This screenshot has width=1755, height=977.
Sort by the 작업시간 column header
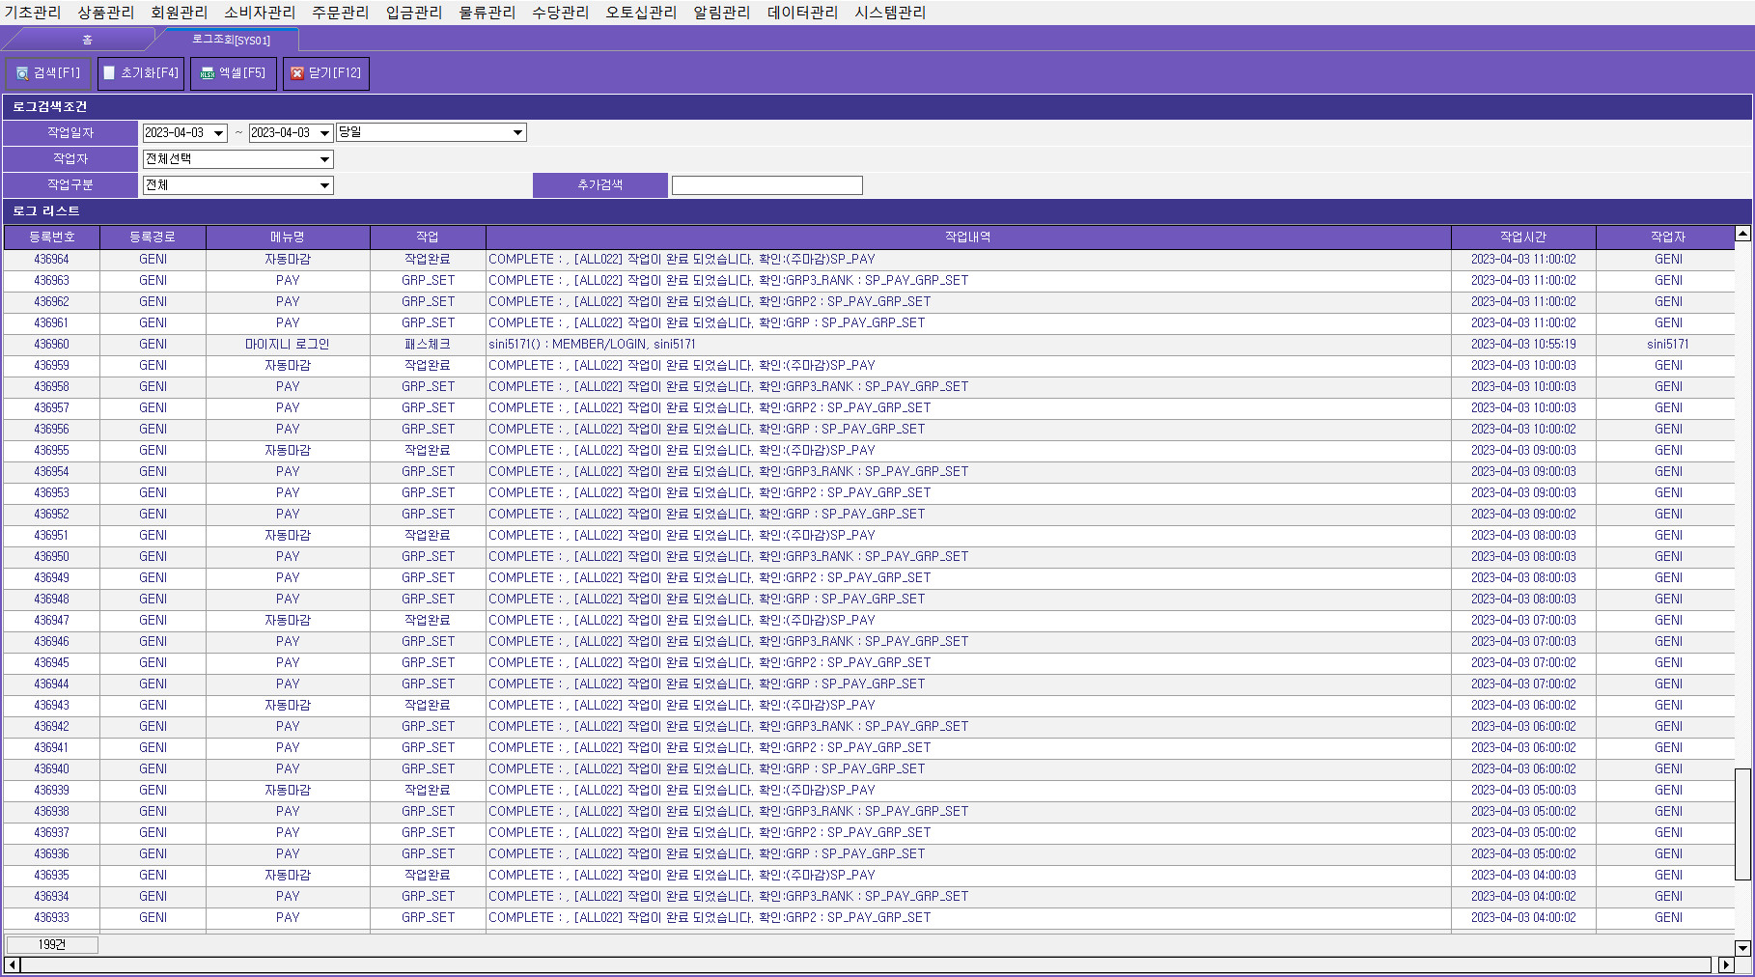(1523, 237)
